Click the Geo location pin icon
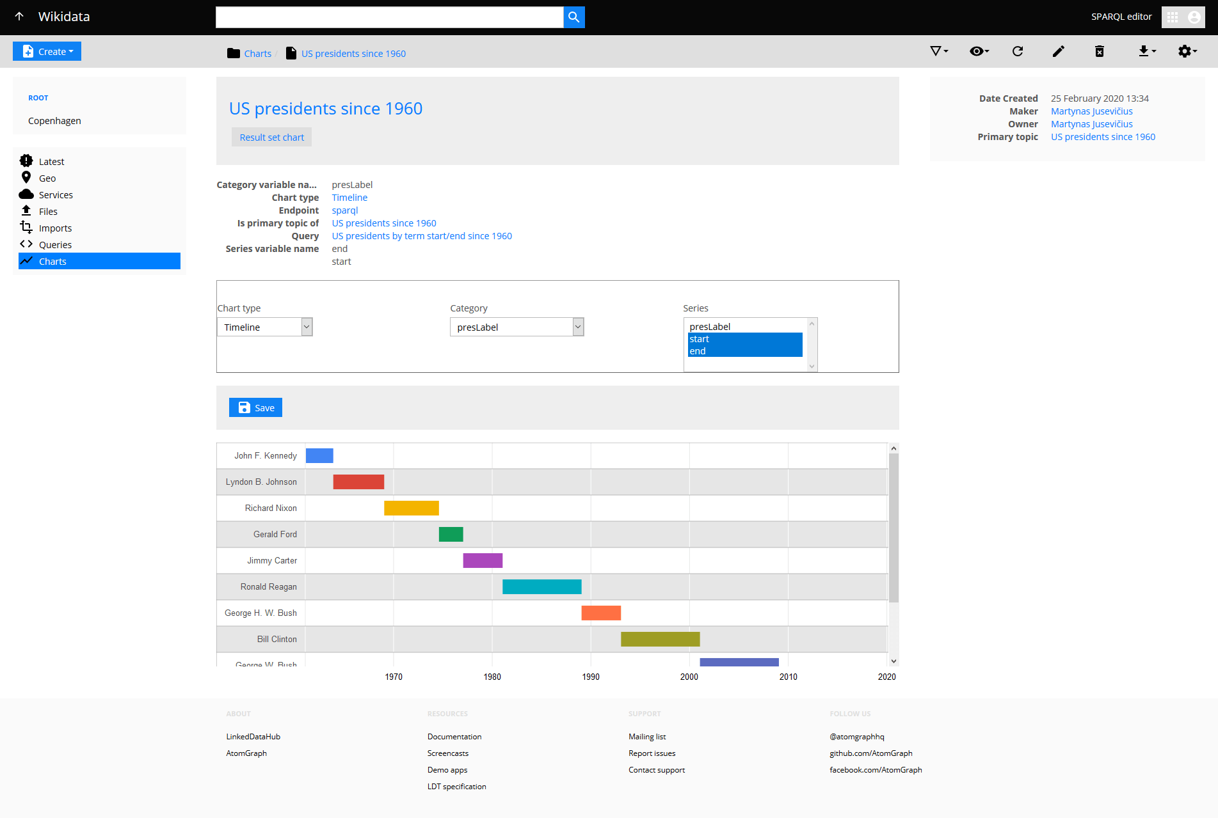This screenshot has height=818, width=1218. [x=26, y=177]
